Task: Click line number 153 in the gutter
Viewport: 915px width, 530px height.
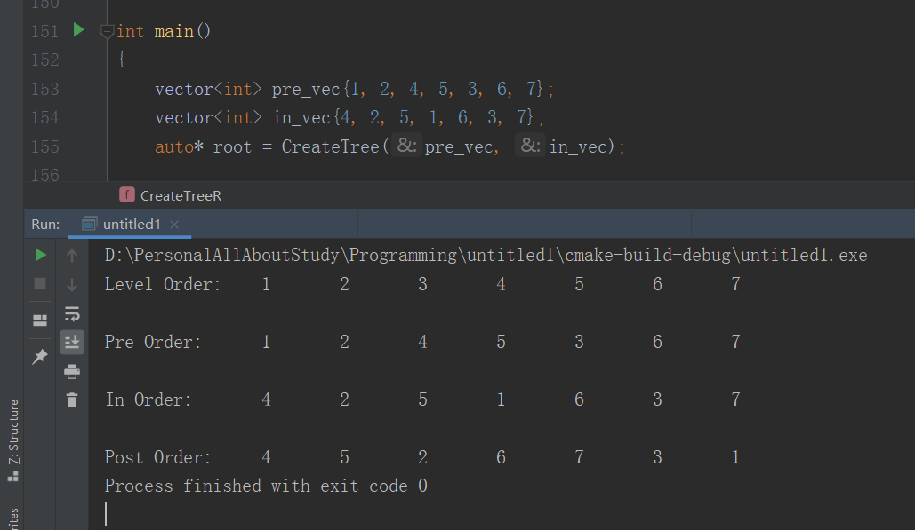Action: click(x=44, y=89)
